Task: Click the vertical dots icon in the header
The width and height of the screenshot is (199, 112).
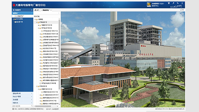Action: pyautogui.click(x=182, y=3)
